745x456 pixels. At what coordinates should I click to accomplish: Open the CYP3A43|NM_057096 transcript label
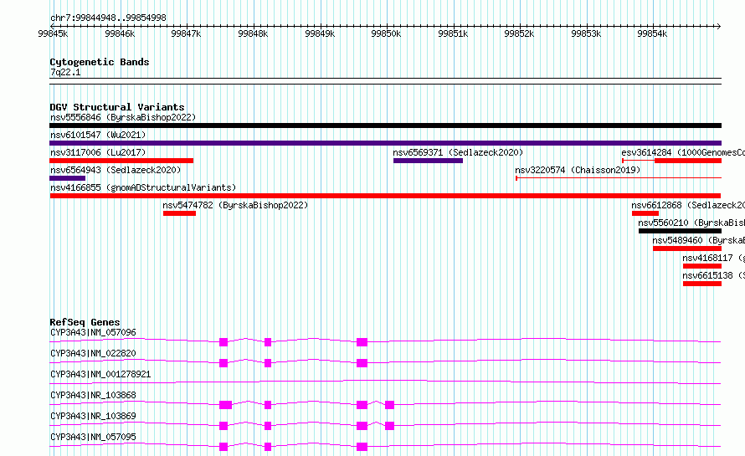point(93,332)
